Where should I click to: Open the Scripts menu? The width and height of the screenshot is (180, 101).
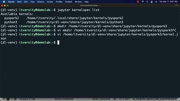point(50,2)
